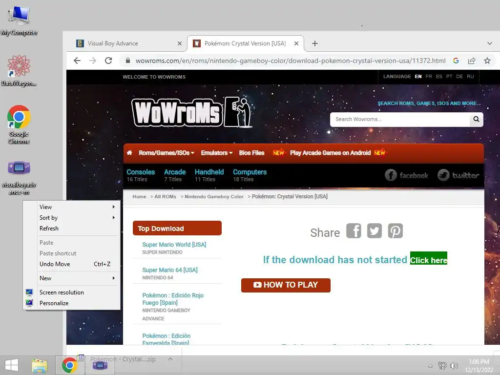Go to WoWroms home icon in red menu
Viewport: 500px width, 375px height.
click(x=129, y=153)
